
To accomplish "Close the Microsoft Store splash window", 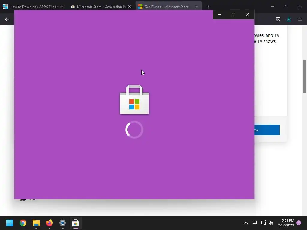I will [x=247, y=15].
